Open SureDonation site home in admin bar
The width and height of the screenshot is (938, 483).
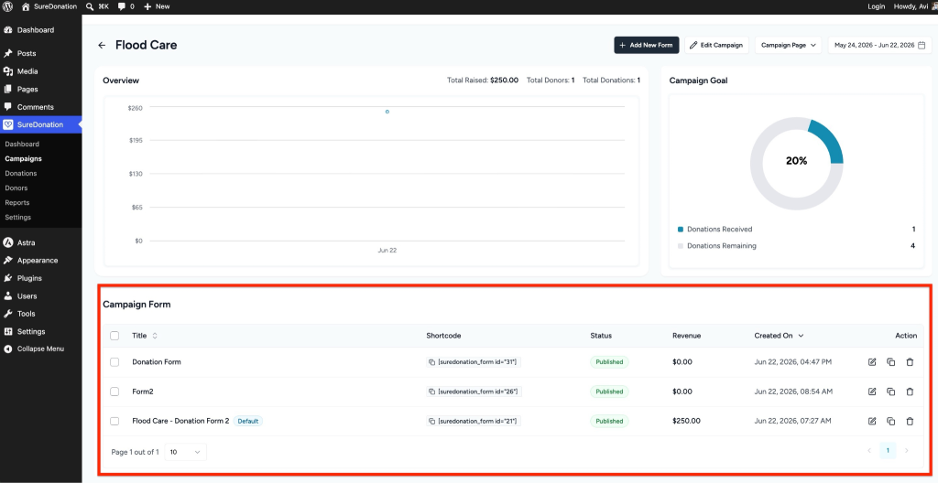[49, 6]
